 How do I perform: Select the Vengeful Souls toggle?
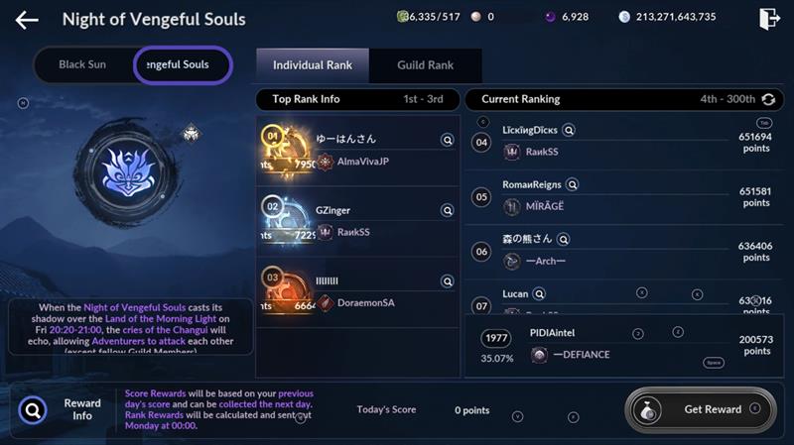pos(183,64)
